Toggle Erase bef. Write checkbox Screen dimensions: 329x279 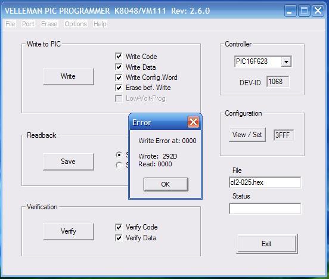point(119,88)
